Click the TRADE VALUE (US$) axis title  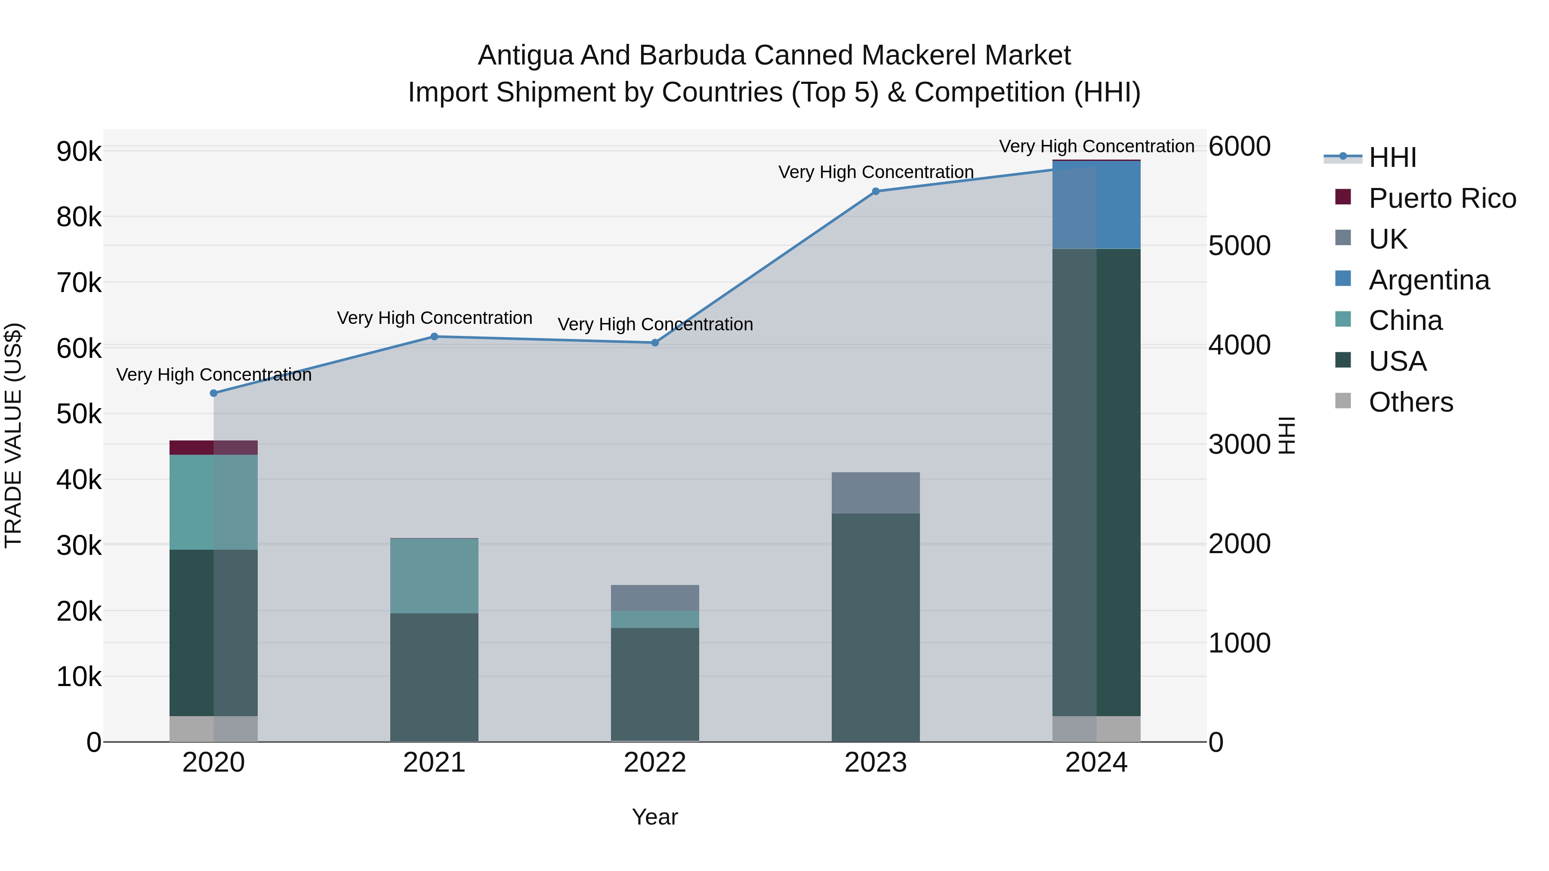tap(13, 435)
